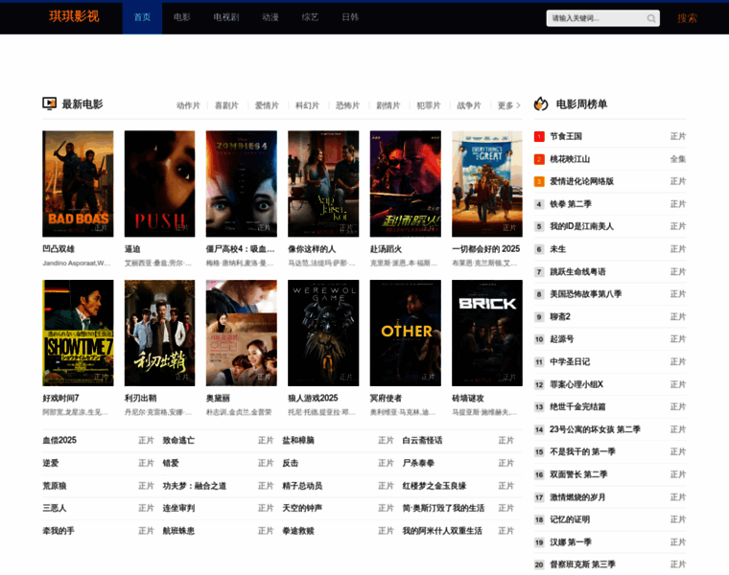Filter by 动作片 genre

pyautogui.click(x=188, y=105)
